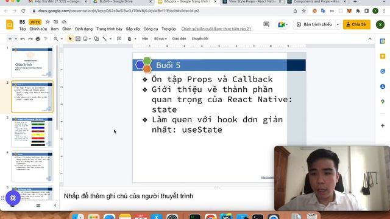Click the Google Slides home icon
390x219 pixels.
10,25
